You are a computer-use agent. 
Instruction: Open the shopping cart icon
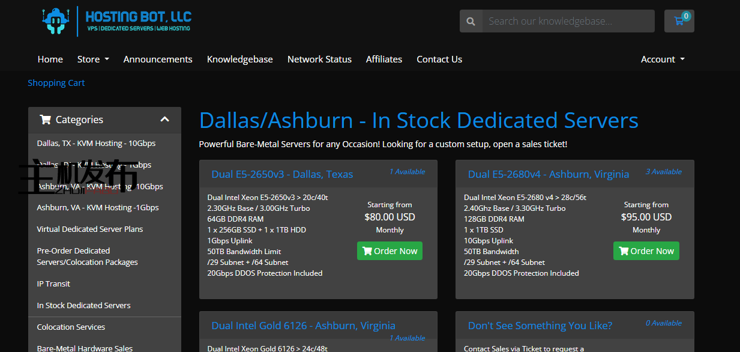679,21
